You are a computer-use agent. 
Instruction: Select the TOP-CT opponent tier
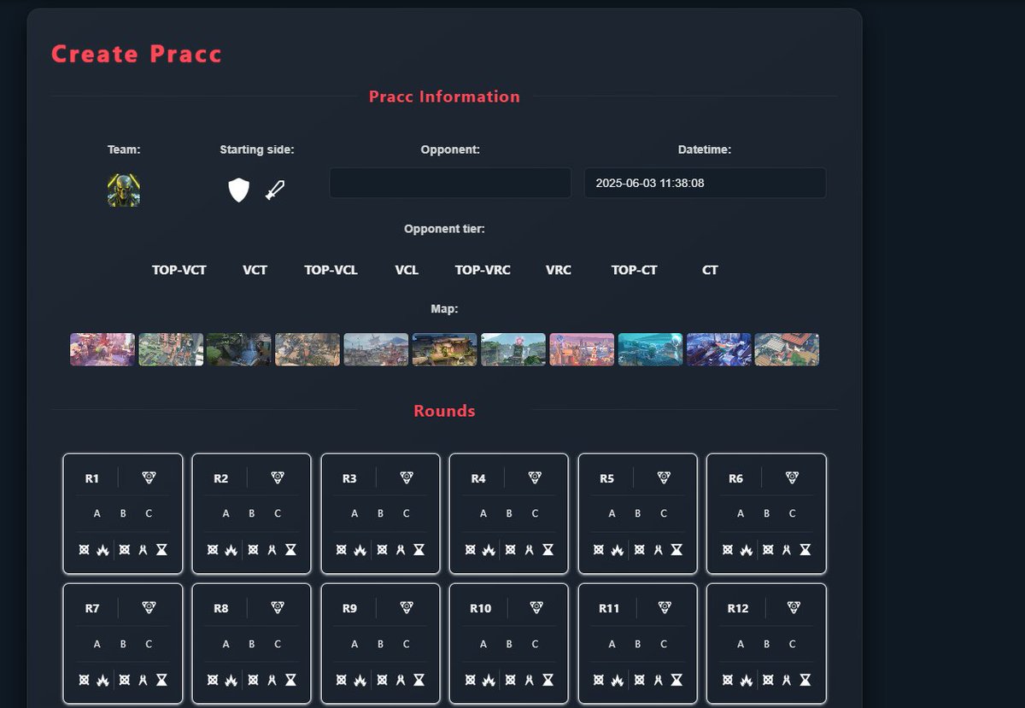point(635,270)
